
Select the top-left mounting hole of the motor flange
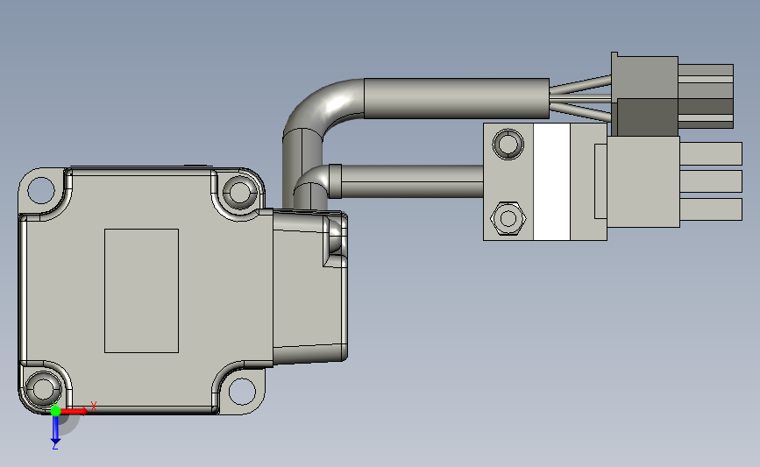tap(41, 190)
